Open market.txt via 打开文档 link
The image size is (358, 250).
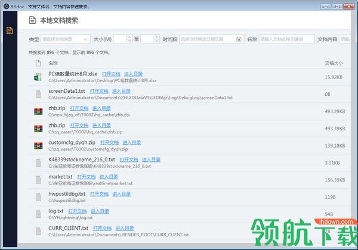[x=87, y=177]
